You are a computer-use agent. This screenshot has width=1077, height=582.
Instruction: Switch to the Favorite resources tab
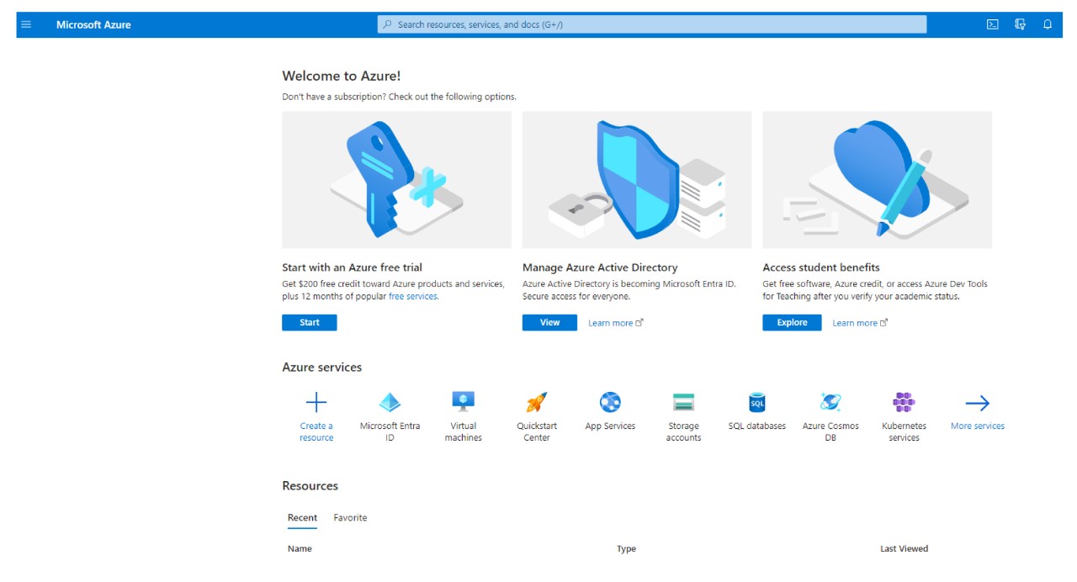click(x=350, y=518)
